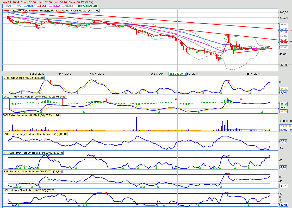Click the magenta 71,18 price label
Screen dimensions: 292x208
[284, 32]
